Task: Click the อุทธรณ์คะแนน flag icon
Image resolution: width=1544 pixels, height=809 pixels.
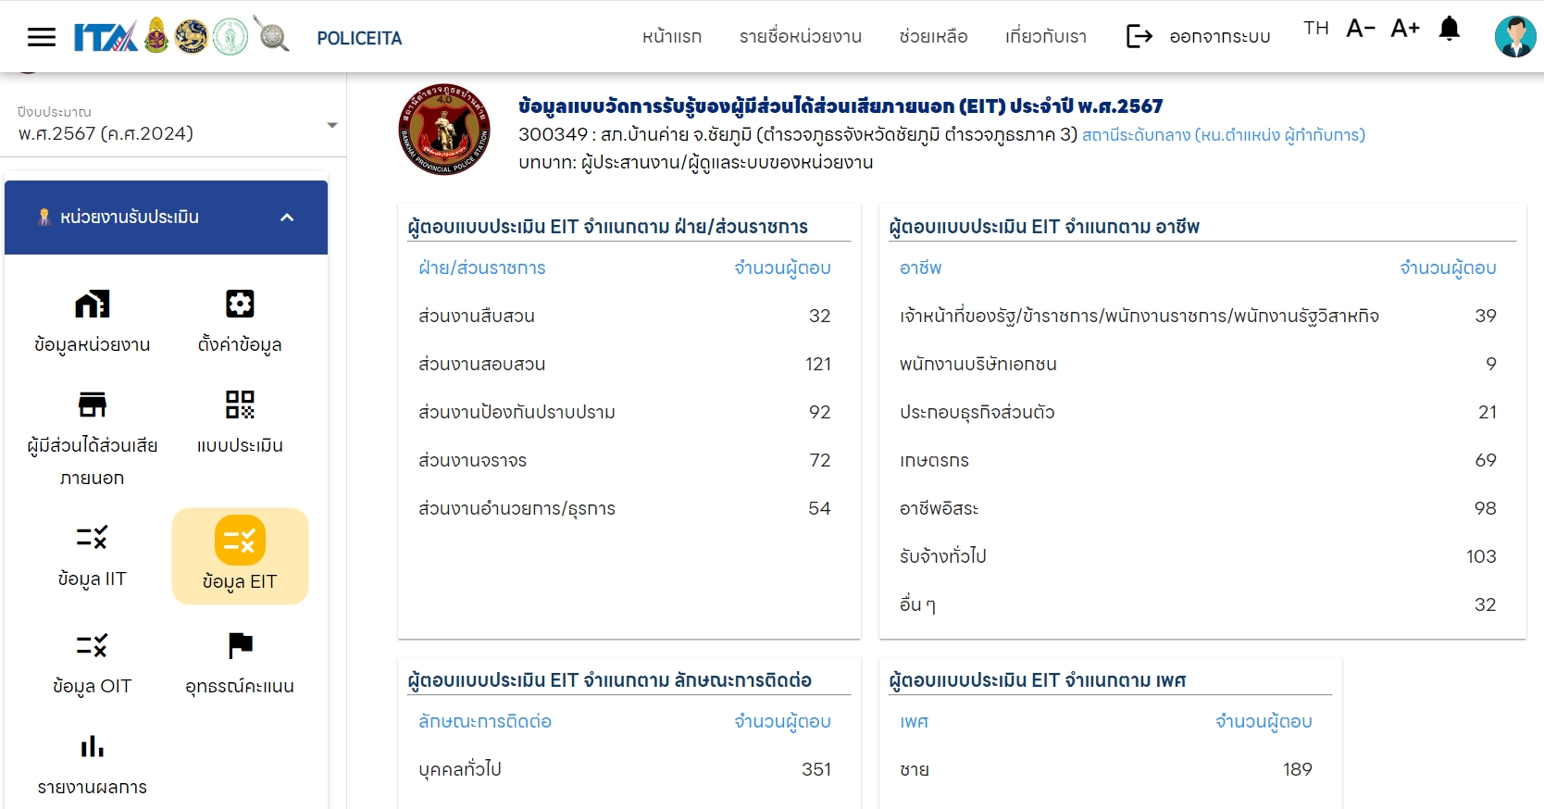Action: point(240,645)
